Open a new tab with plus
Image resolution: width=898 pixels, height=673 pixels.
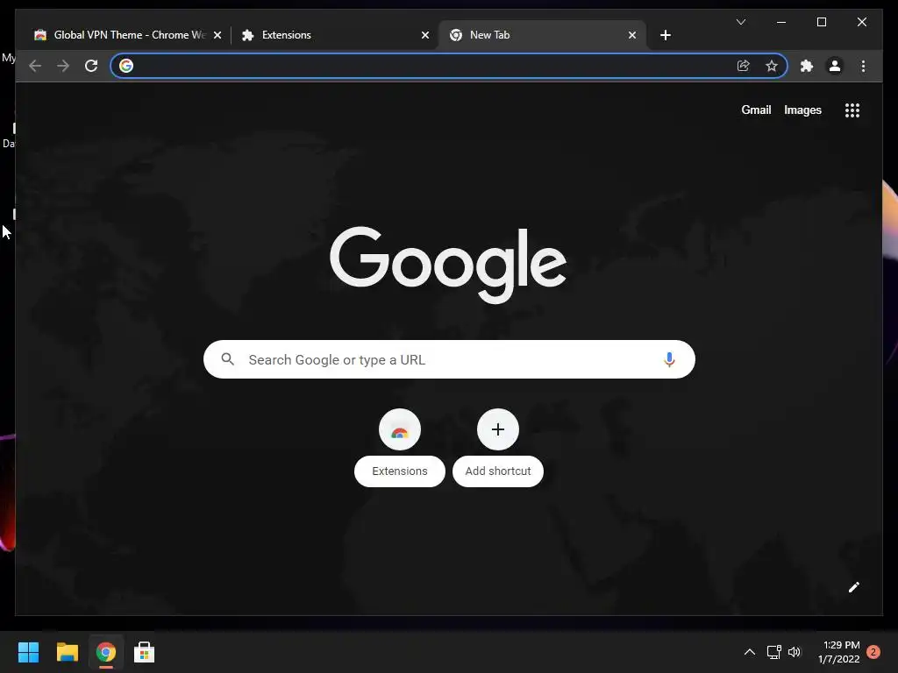point(665,35)
